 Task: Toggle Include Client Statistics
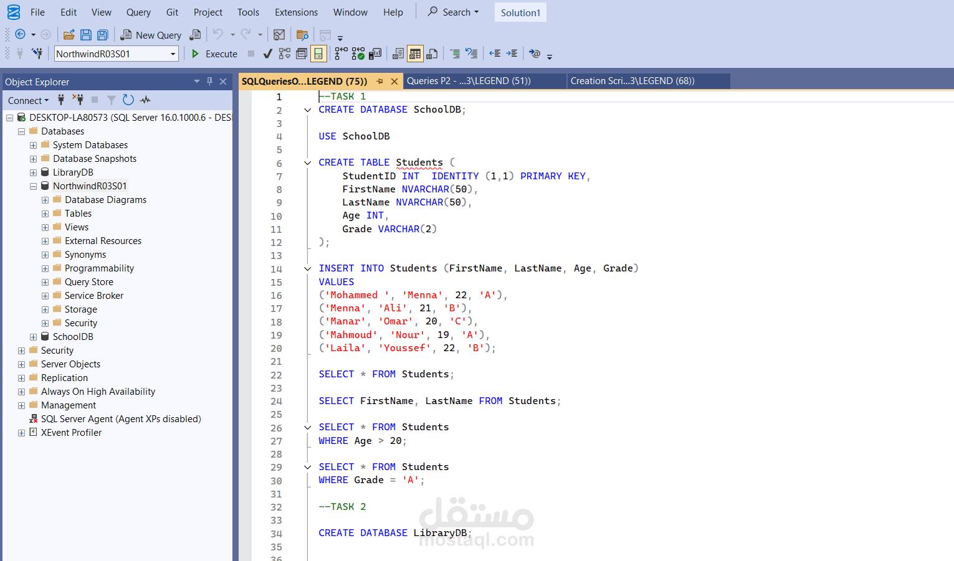(375, 54)
